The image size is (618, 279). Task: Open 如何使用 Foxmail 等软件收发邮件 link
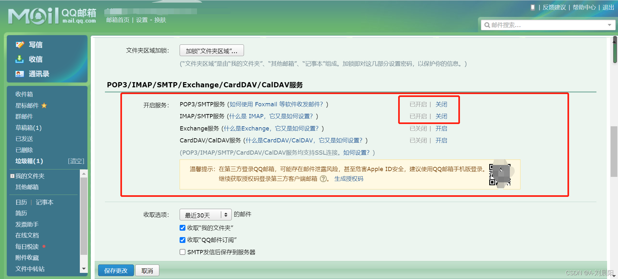[276, 104]
